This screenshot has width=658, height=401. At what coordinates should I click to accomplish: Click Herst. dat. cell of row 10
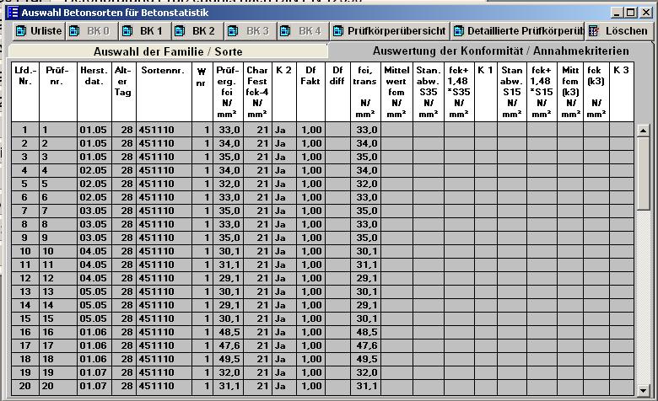tap(92, 251)
